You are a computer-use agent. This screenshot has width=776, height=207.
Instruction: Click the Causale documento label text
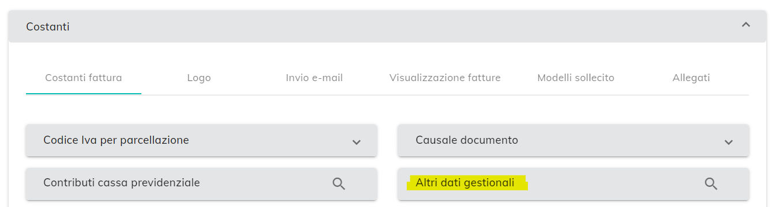click(467, 140)
